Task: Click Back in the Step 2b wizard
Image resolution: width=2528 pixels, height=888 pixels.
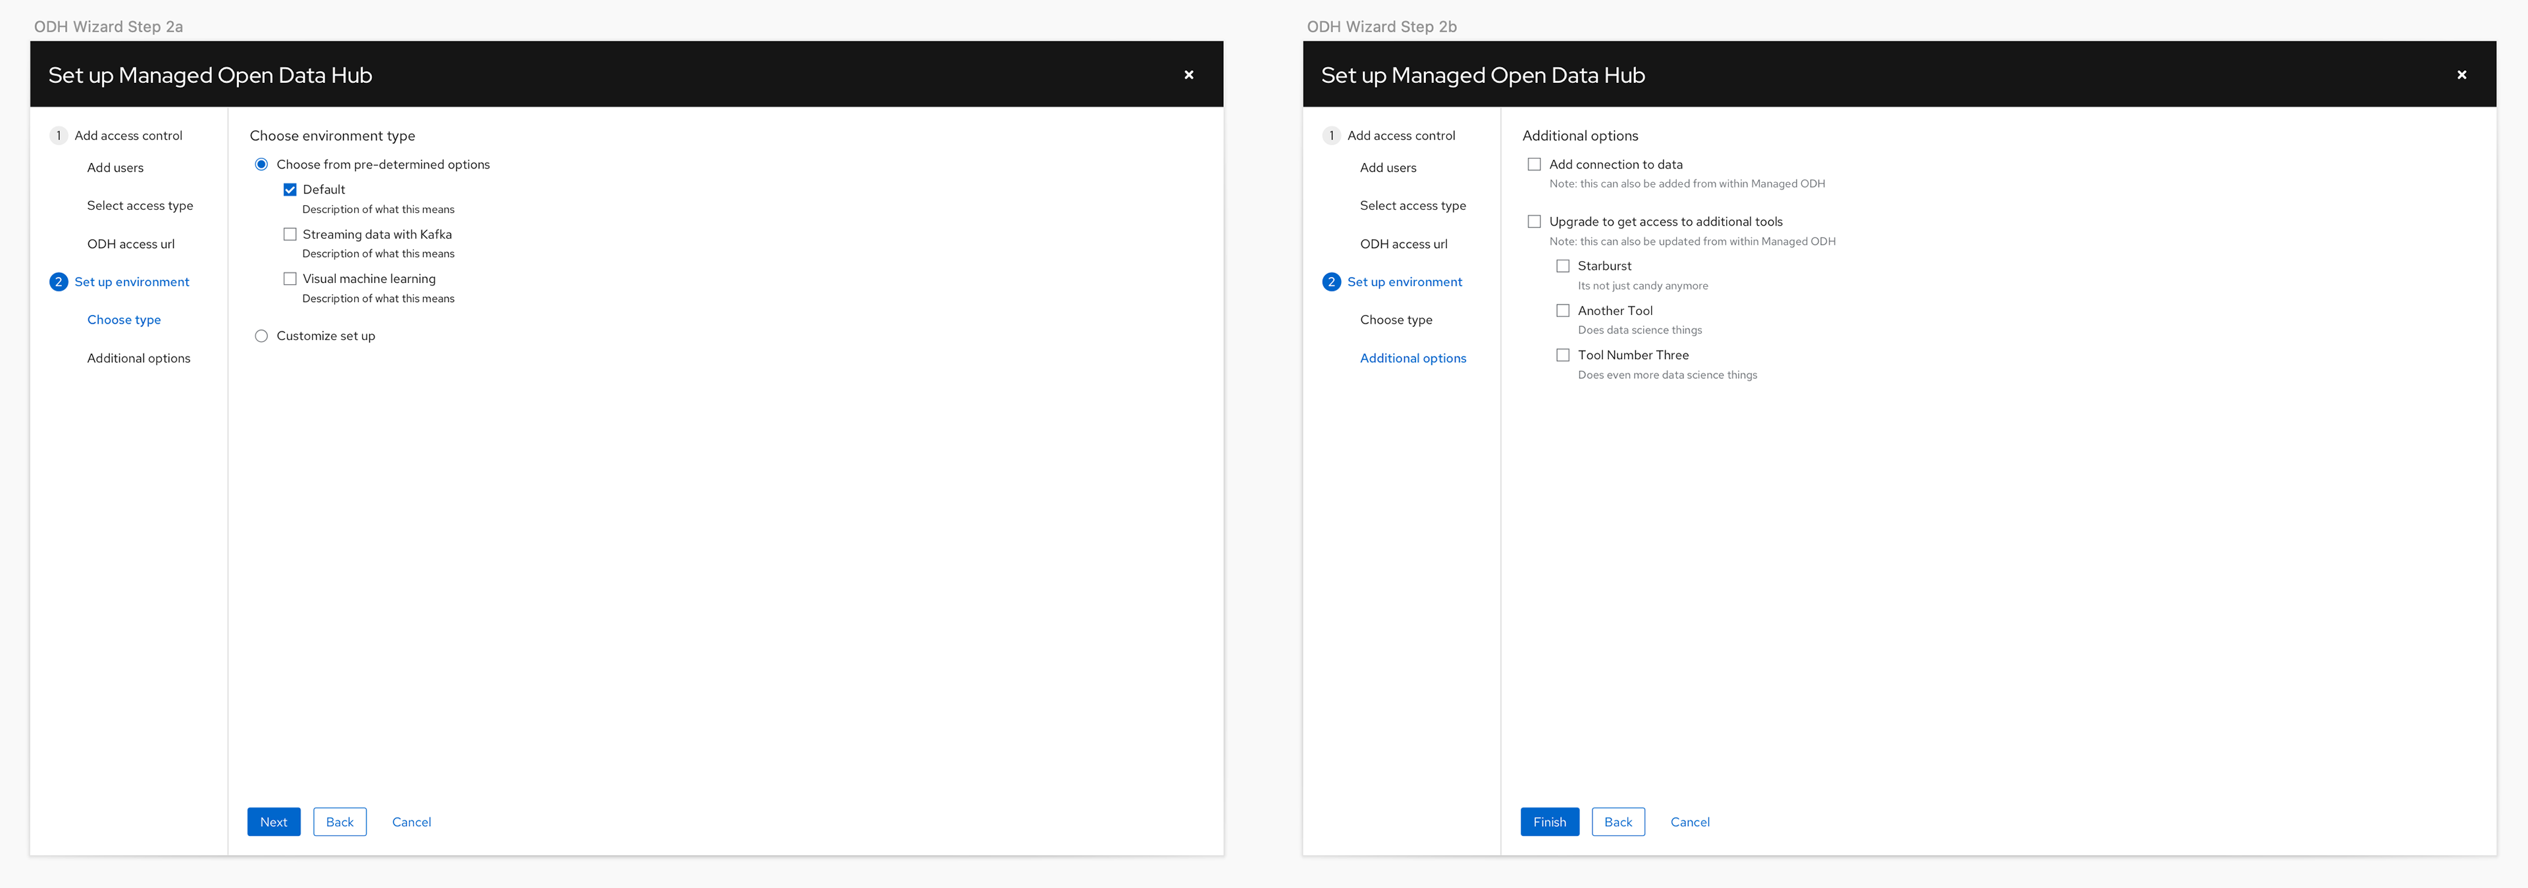Action: (1618, 822)
